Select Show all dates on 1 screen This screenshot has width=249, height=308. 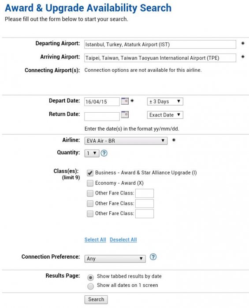(x=90, y=286)
